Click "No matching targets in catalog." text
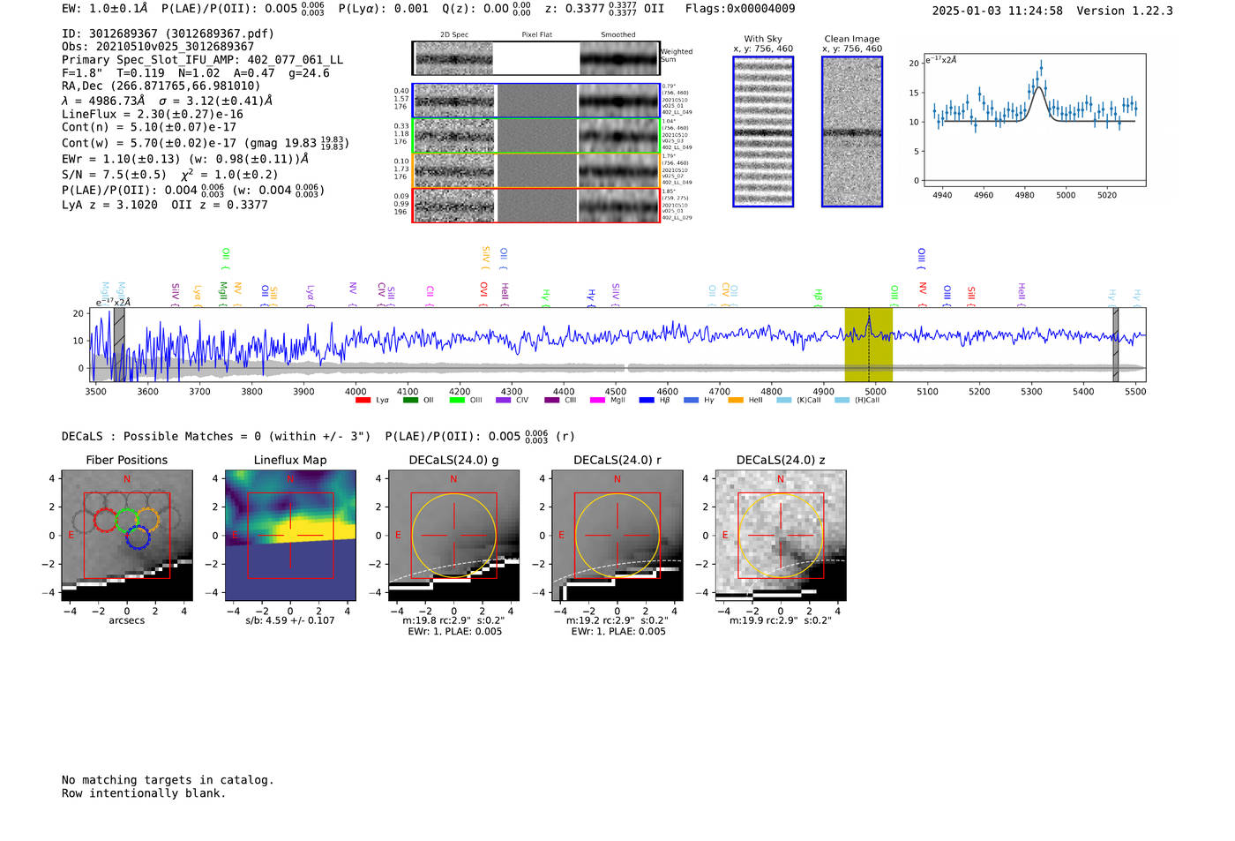This screenshot has width=1235, height=841. click(168, 780)
